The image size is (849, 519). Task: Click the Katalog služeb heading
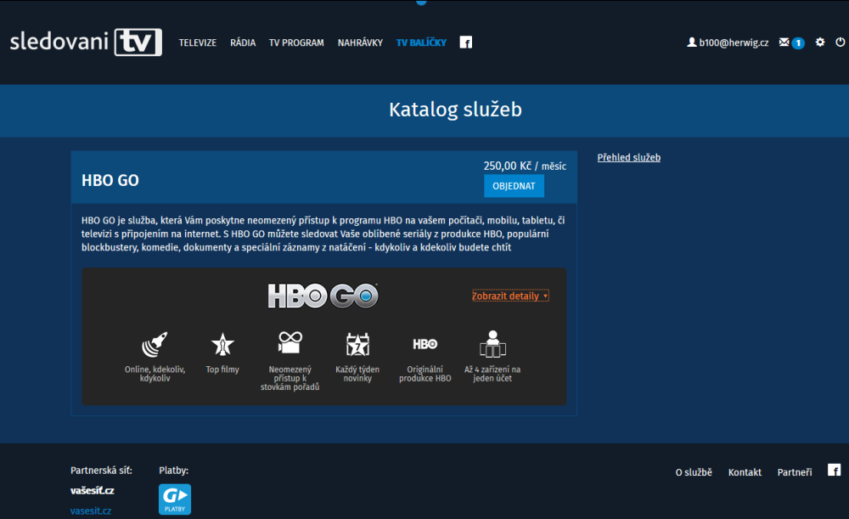click(455, 110)
